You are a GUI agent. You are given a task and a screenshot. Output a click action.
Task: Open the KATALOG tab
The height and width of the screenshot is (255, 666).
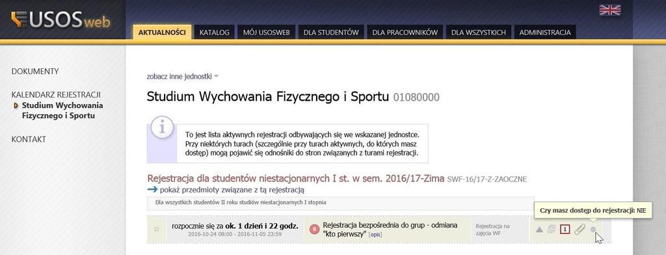215,33
